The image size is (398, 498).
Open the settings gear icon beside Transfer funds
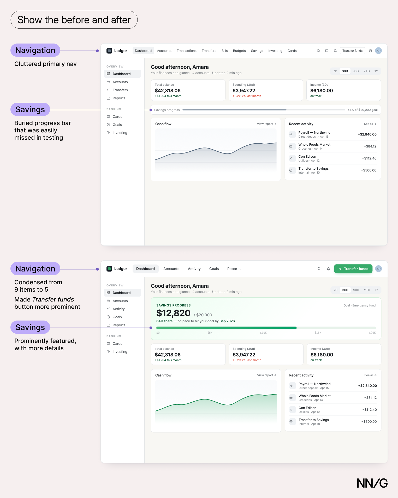pyautogui.click(x=370, y=51)
